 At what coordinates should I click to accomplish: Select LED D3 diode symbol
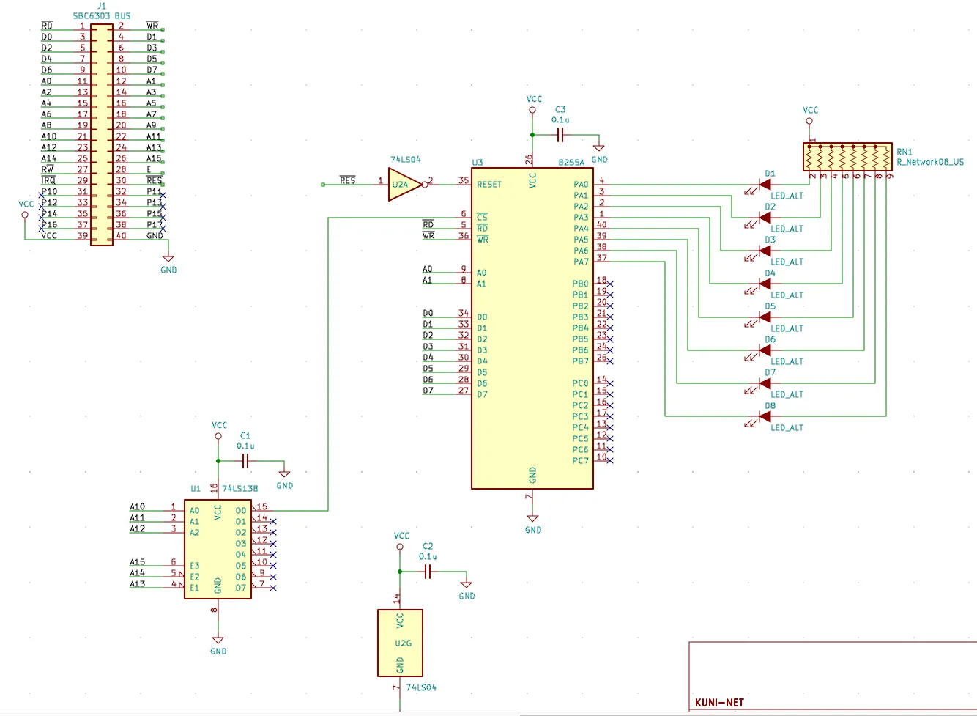(765, 251)
